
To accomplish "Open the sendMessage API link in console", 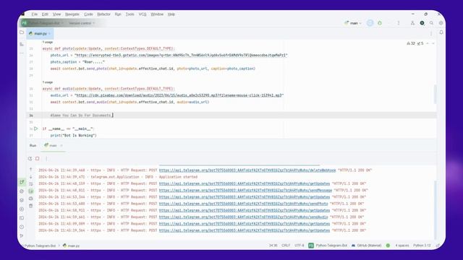I will click(245, 190).
